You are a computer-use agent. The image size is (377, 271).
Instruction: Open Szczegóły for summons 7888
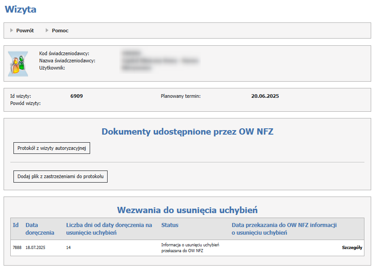pos(352,248)
